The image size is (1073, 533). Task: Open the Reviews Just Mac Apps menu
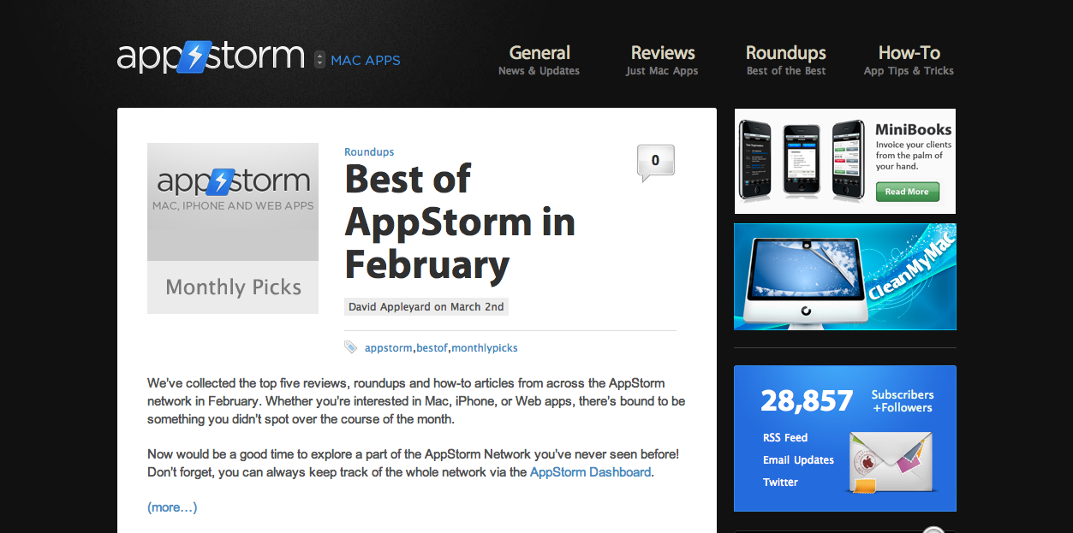pyautogui.click(x=663, y=60)
